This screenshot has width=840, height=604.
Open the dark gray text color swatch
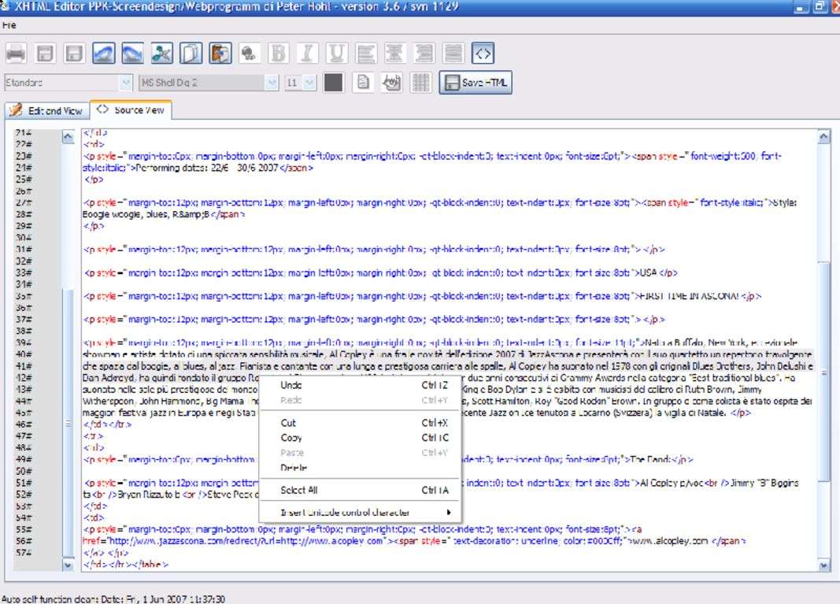tap(333, 83)
